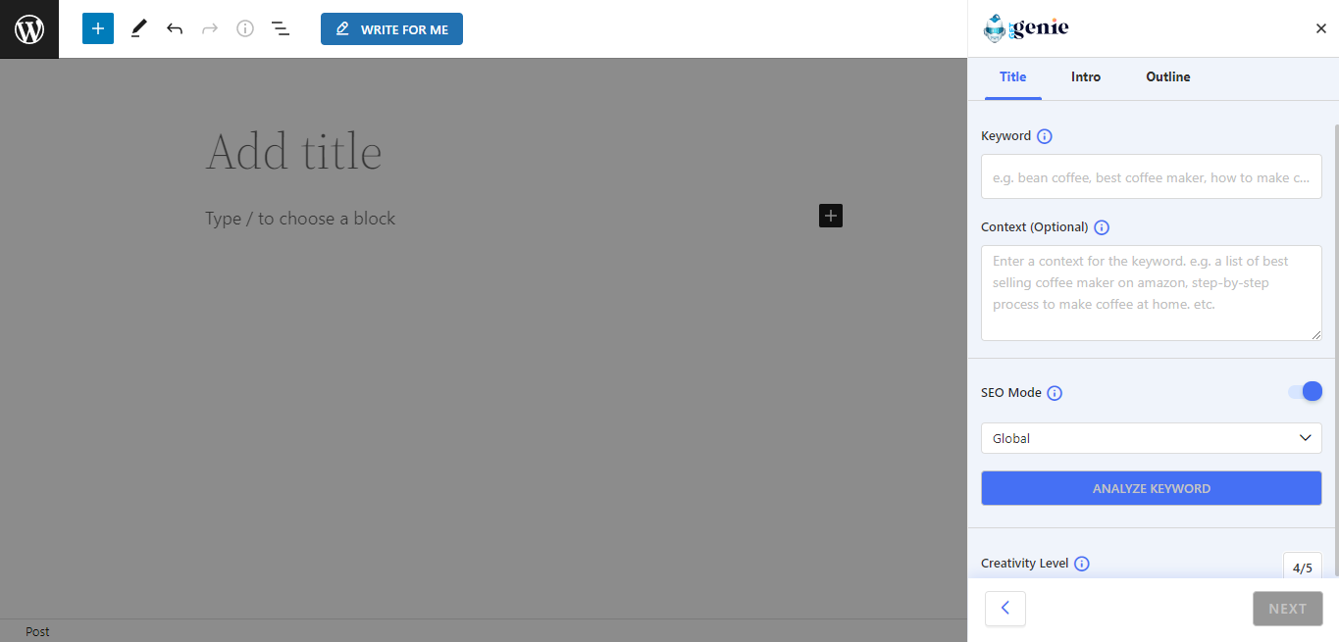Switch to the Outline tab

click(1168, 76)
